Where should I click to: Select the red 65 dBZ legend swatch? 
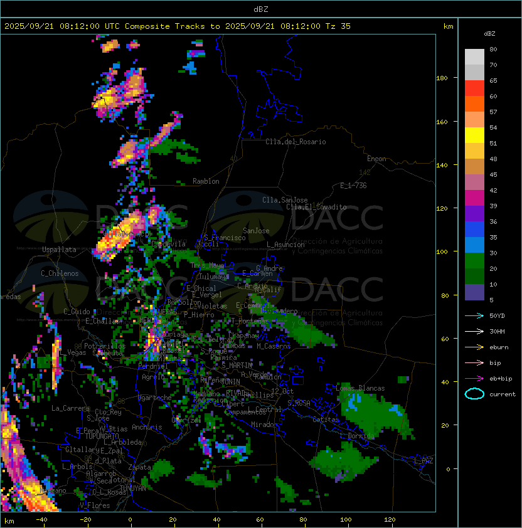474,88
